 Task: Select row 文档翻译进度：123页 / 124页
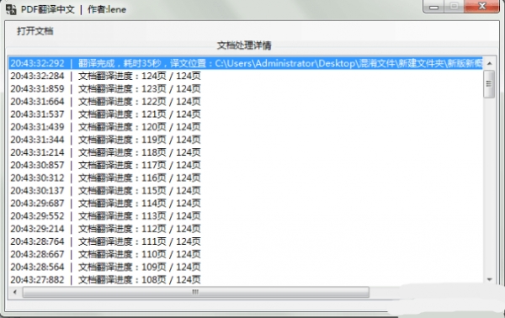(x=246, y=88)
